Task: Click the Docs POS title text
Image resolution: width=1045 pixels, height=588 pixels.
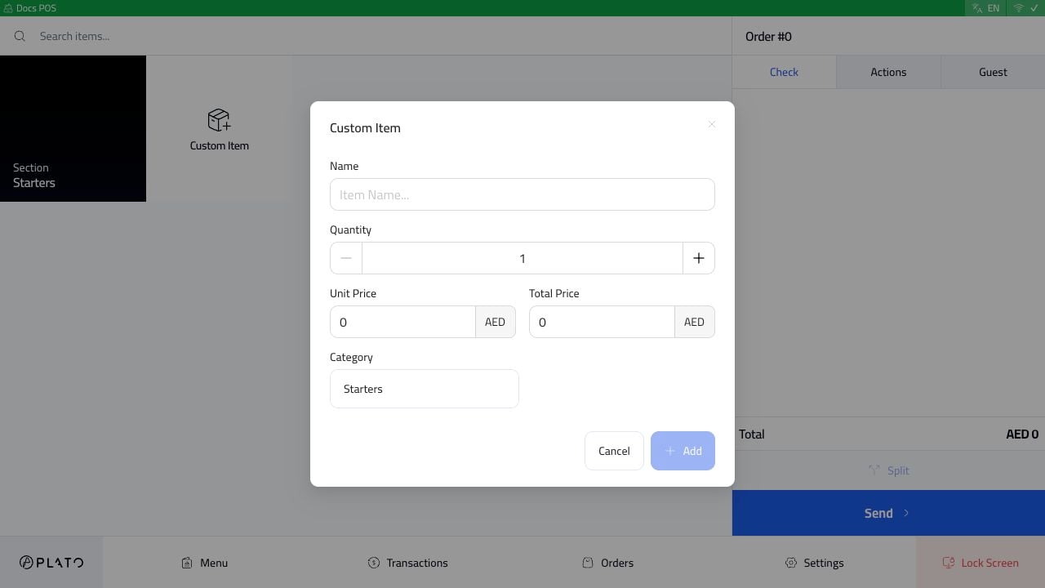Action: (36, 8)
